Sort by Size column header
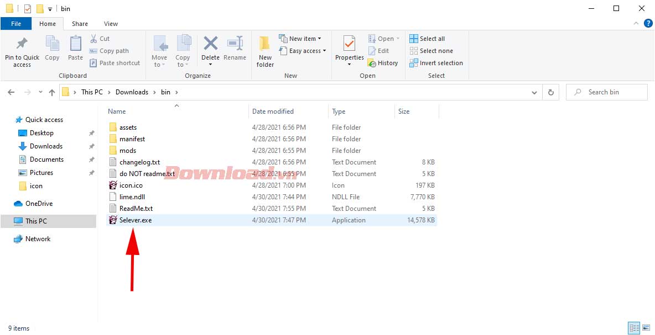Viewport: 655px width, 335px height. (x=404, y=111)
